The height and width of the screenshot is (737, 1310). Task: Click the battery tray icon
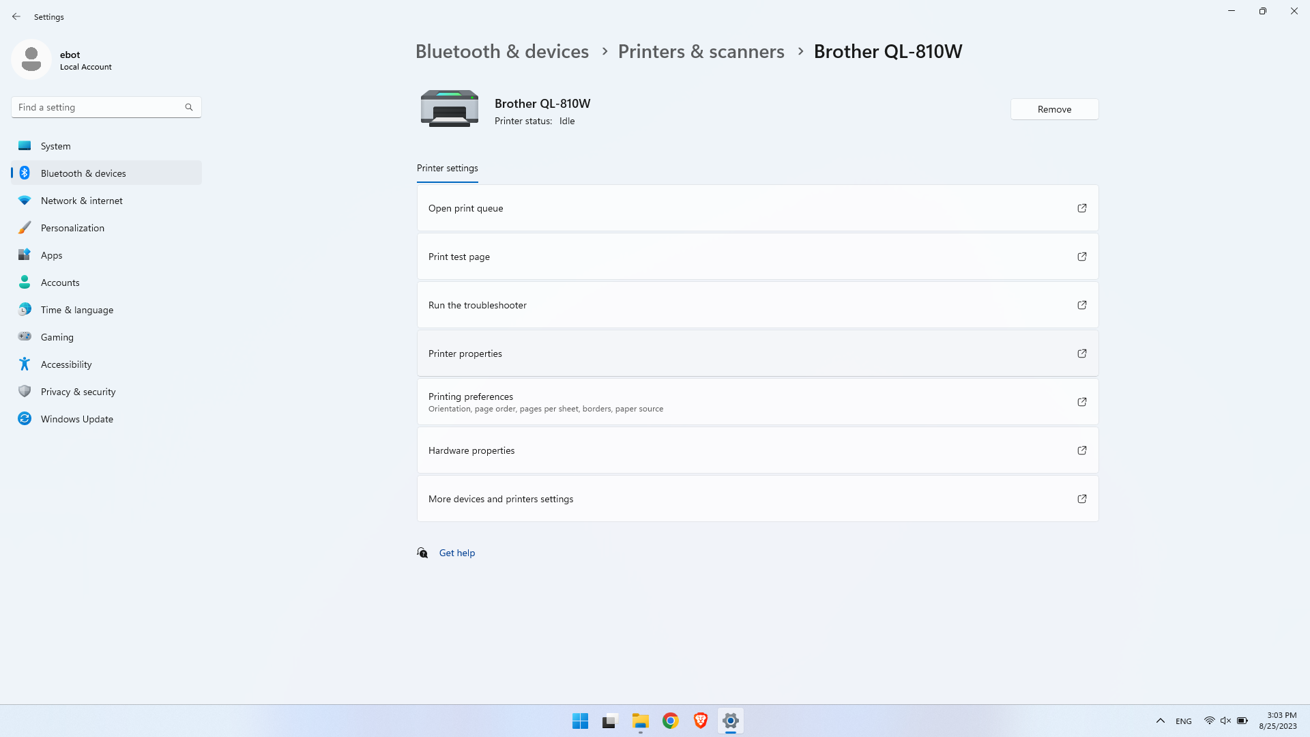(1242, 721)
